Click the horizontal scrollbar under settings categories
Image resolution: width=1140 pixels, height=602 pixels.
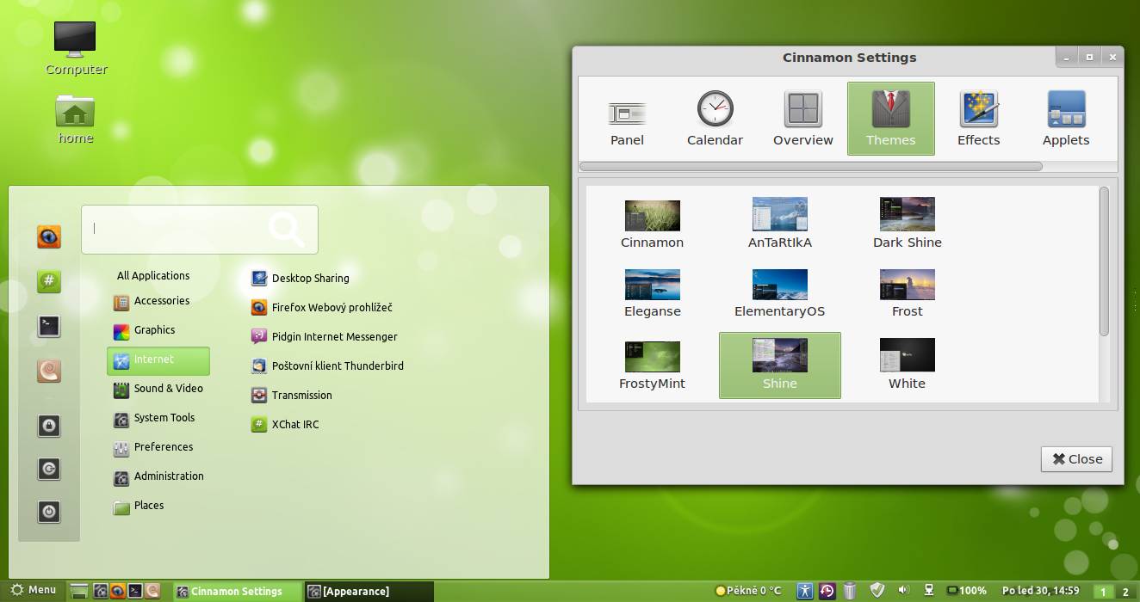(811, 166)
